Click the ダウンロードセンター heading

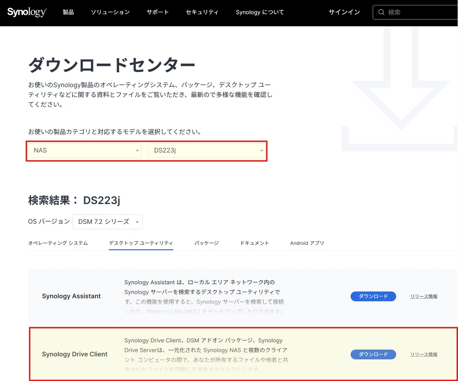(112, 66)
